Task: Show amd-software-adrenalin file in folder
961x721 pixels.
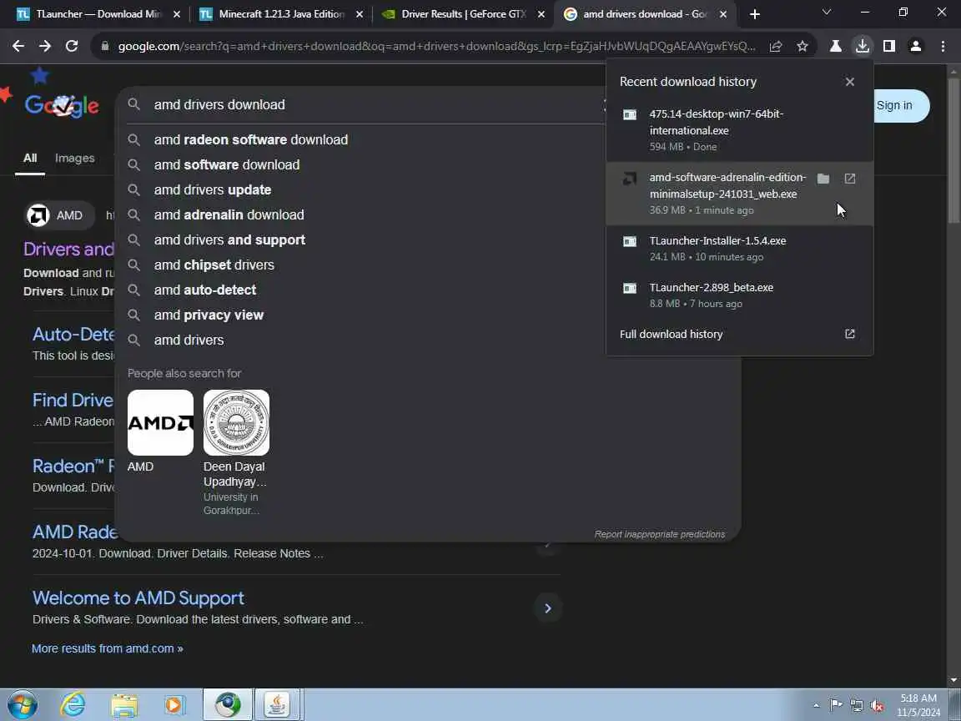Action: tap(823, 179)
